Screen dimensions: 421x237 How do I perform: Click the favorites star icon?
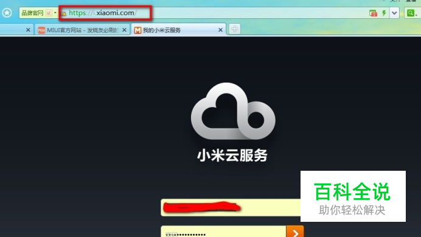(7, 13)
